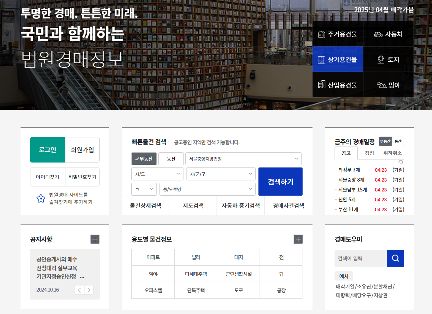Open the 서울중앙지방법원 court dropdown
Image resolution: width=432 pixels, height=314 pixels.
tap(243, 159)
